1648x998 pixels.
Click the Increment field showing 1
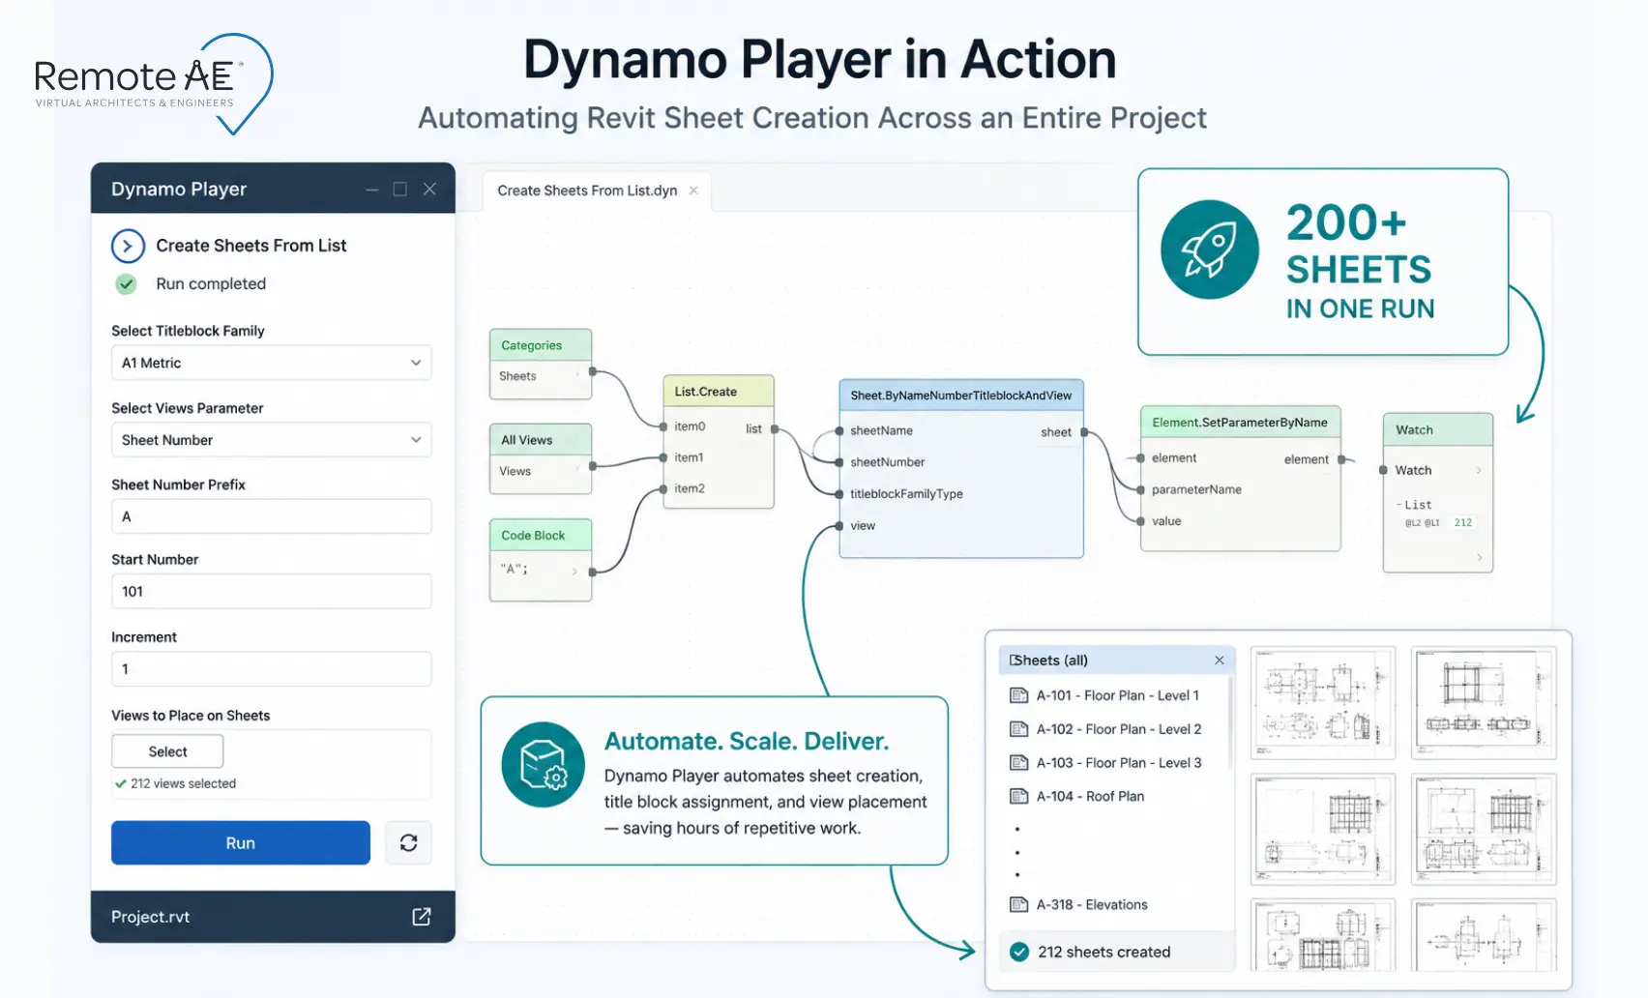point(272,668)
